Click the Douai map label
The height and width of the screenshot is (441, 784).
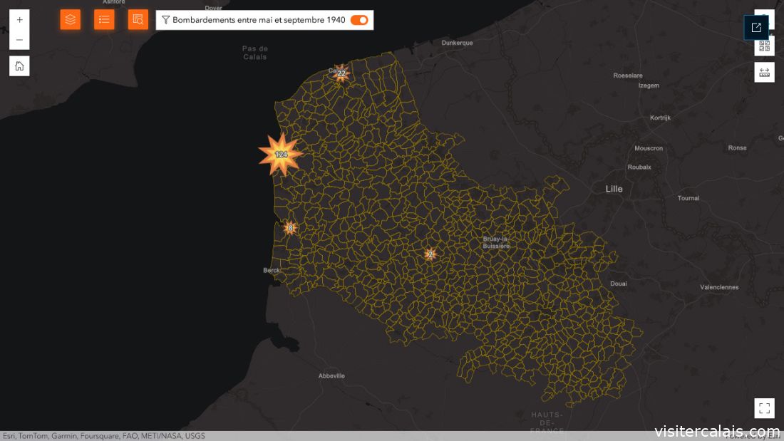click(619, 284)
